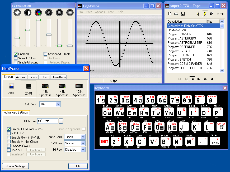
Task: Click the RGB colour icon in TV Emulation
Action: pyautogui.click(x=38, y=13)
